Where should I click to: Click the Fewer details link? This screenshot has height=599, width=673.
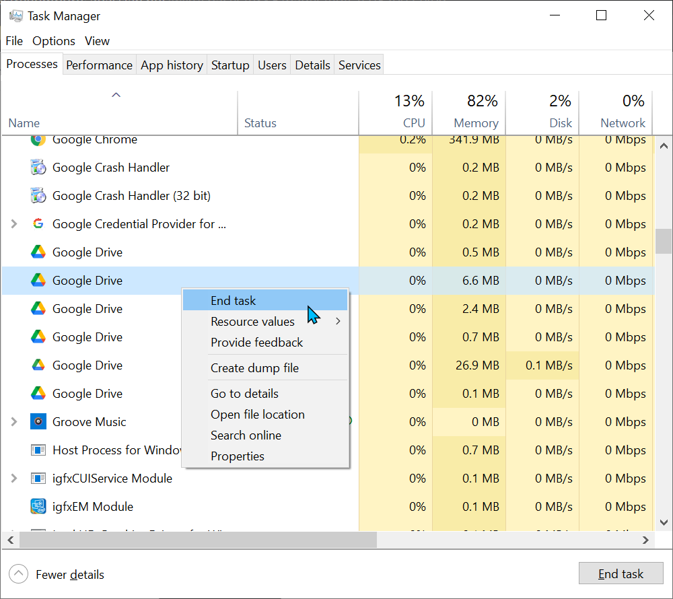coord(70,575)
